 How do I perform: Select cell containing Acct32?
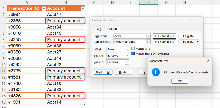66,90
